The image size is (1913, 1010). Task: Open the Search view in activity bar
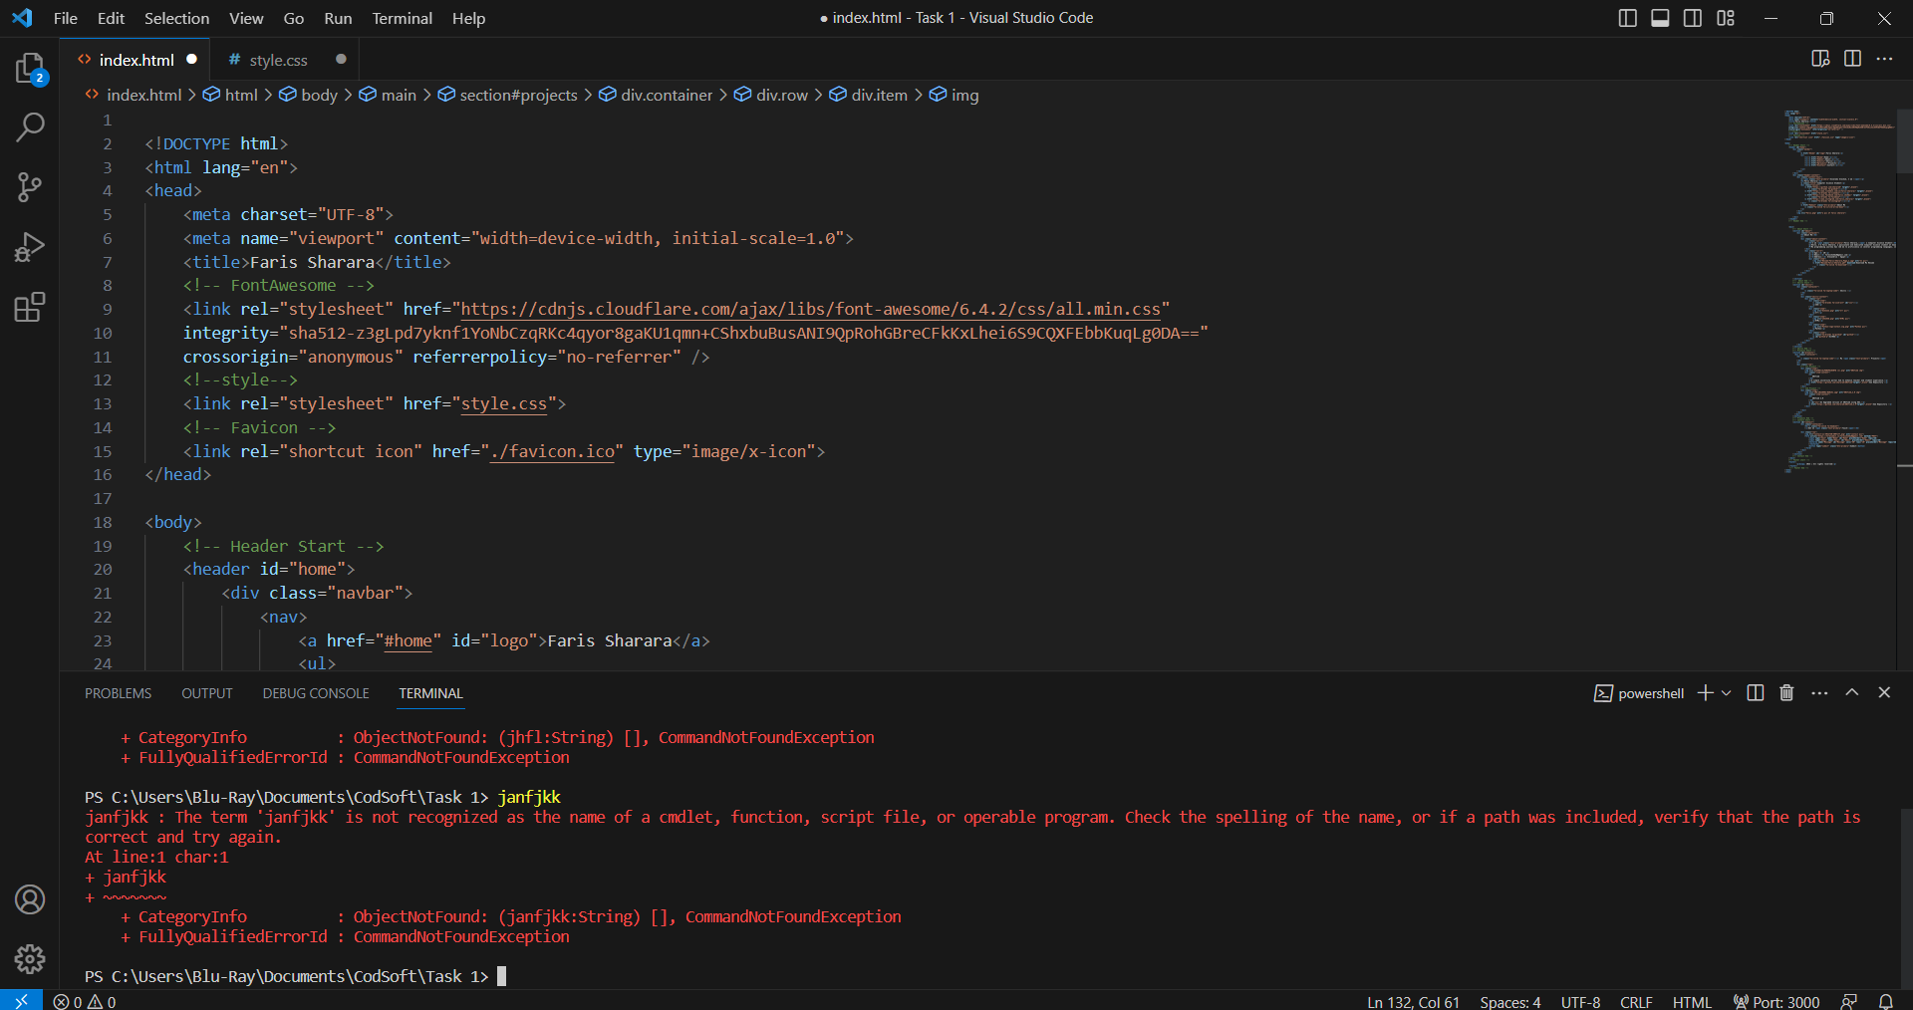30,127
